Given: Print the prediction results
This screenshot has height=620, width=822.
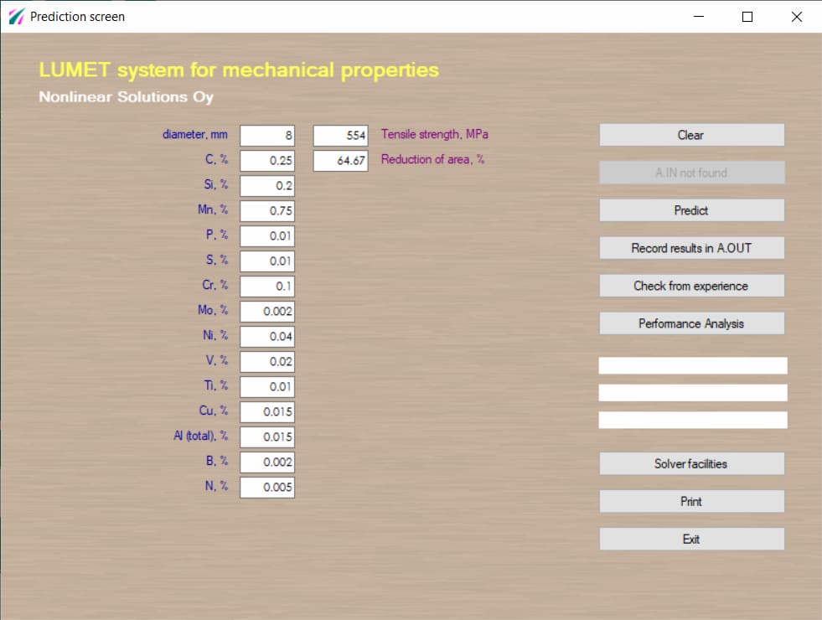Looking at the screenshot, I should 691,501.
